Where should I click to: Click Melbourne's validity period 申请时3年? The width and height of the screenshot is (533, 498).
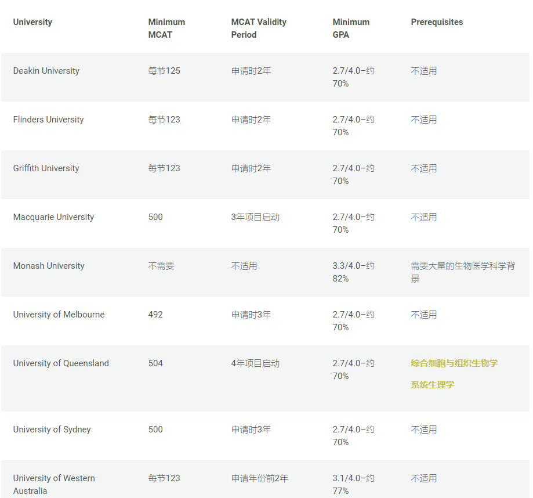click(251, 315)
